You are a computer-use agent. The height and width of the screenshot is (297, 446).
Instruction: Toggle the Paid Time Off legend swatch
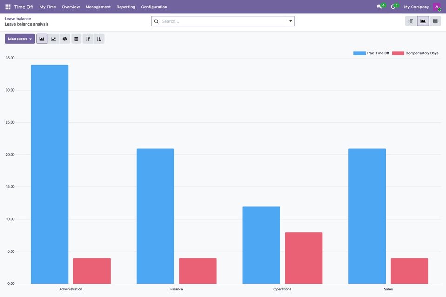[359, 53]
